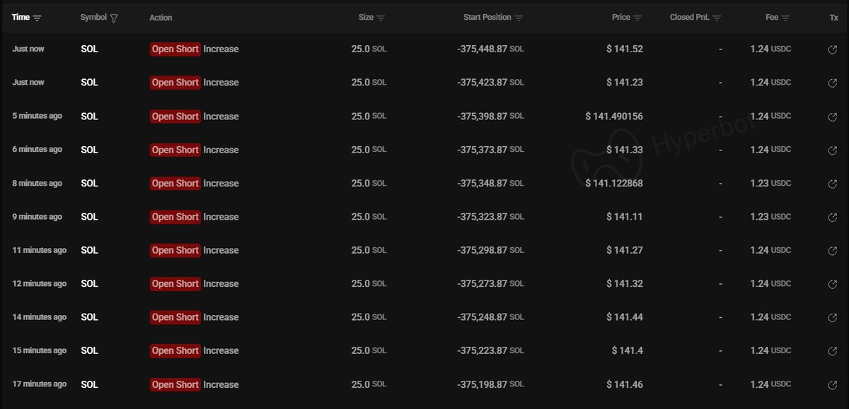Screen dimensions: 849x409
Task: Sort by Start Position column
Action: (x=519, y=18)
